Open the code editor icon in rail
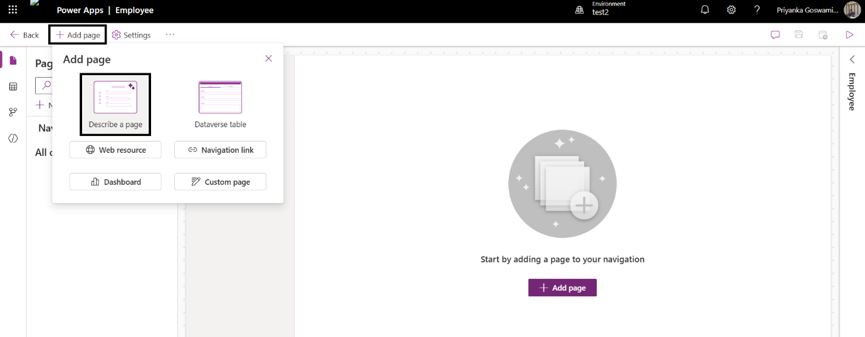This screenshot has height=337, width=865. 13,138
